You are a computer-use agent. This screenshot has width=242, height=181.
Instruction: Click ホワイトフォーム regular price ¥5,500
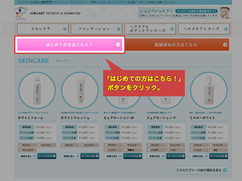[x=40, y=127]
